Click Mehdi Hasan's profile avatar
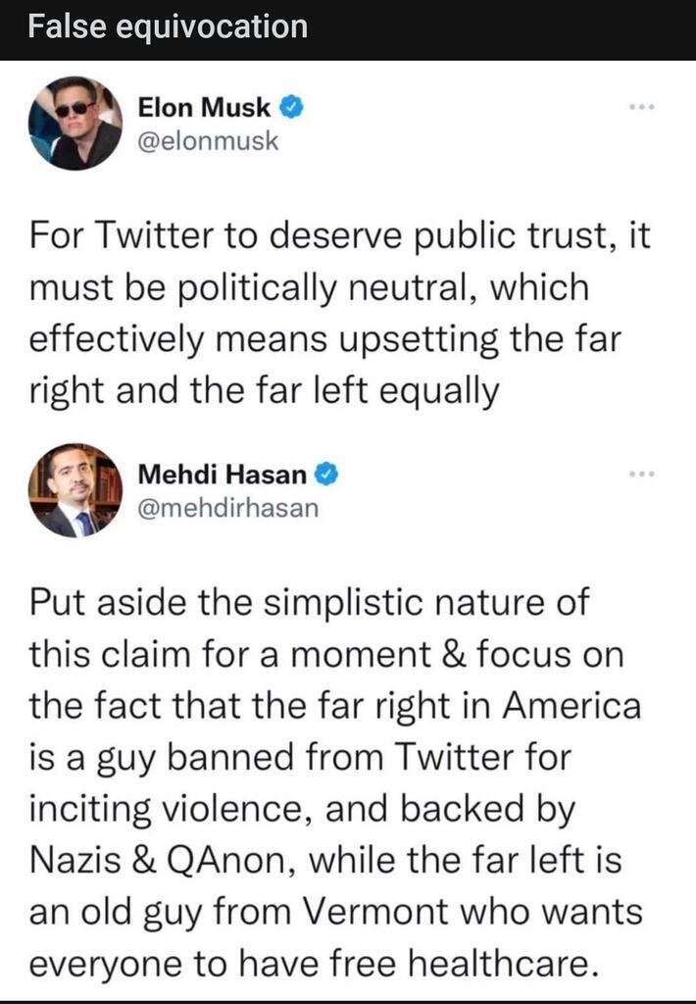Image resolution: width=696 pixels, height=1004 pixels. pyautogui.click(x=75, y=490)
